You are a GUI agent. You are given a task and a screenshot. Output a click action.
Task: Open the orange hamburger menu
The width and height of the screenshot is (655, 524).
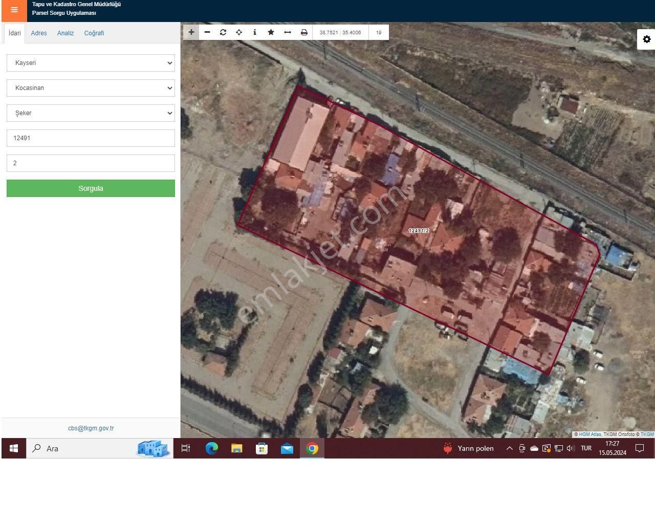(14, 10)
